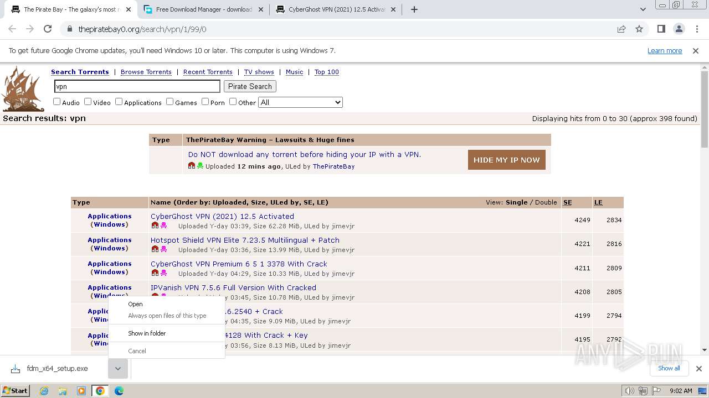This screenshot has height=398, width=709.
Task: Select Always open files of this type
Action: click(x=167, y=316)
